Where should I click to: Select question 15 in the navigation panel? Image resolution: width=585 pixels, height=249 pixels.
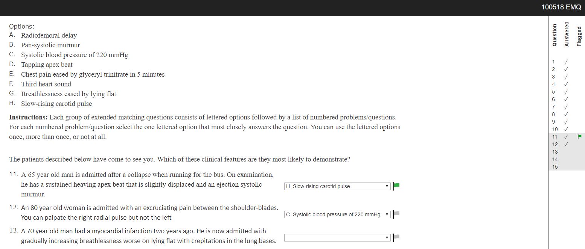click(x=555, y=167)
